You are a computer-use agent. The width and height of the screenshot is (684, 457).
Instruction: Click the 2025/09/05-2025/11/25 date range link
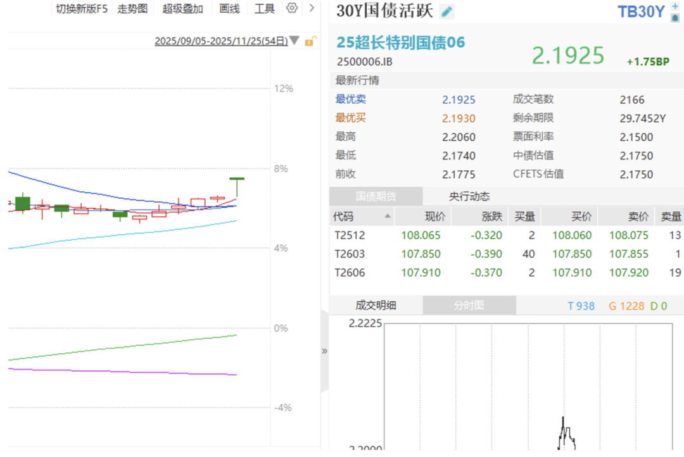(221, 42)
